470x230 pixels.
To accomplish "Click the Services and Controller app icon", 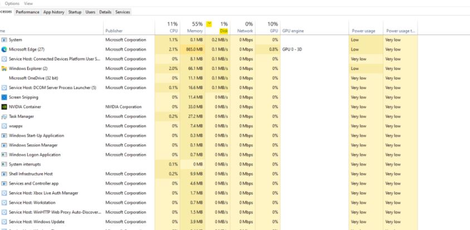I will pos(4,183).
